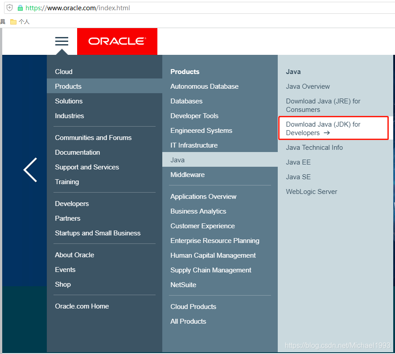Image resolution: width=395 pixels, height=354 pixels.
Task: Click the shield icon in address bar
Action: coord(9,8)
